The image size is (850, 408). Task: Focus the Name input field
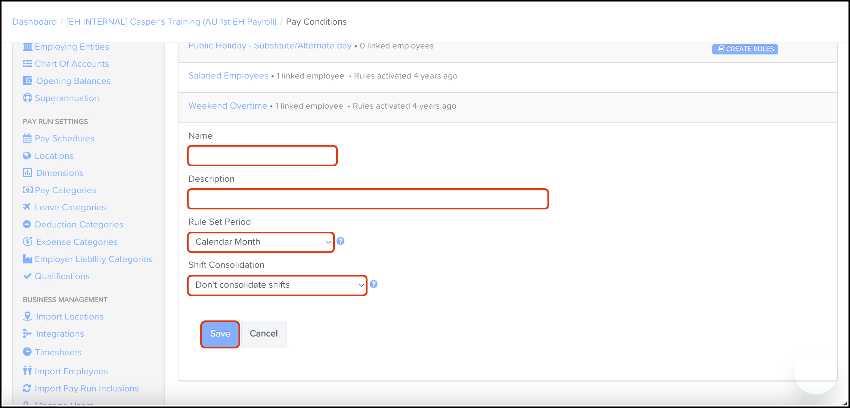[x=262, y=156]
